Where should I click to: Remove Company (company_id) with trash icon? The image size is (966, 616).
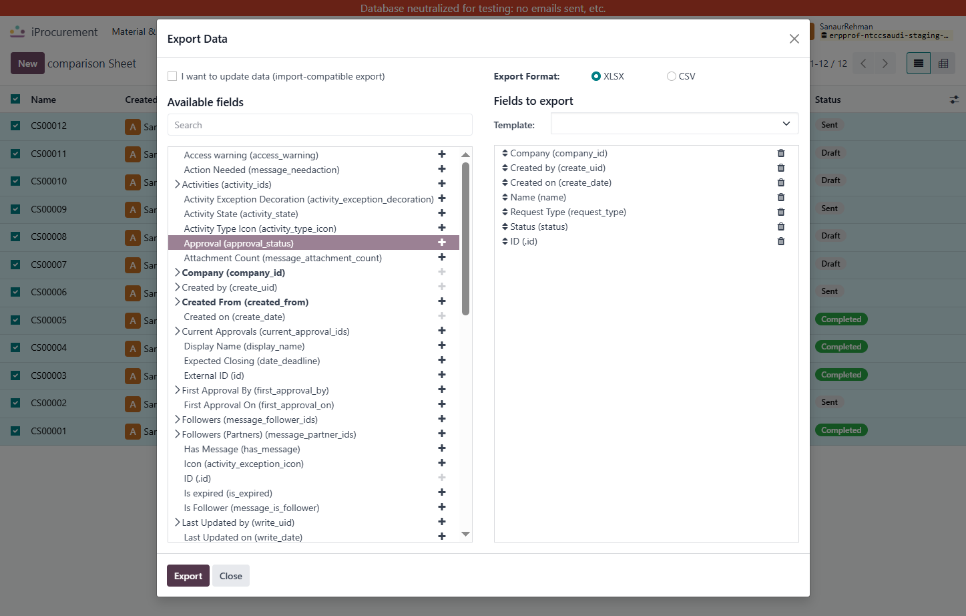coord(781,153)
